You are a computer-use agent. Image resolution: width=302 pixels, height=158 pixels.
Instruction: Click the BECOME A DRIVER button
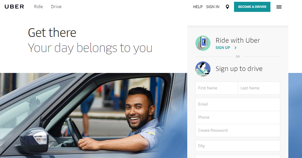coord(252,7)
